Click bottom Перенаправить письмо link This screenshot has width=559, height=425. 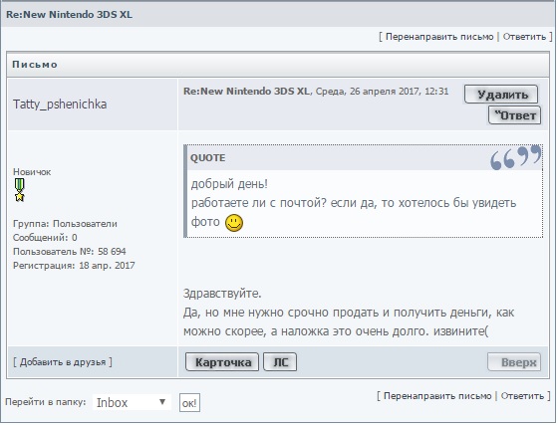pos(437,396)
